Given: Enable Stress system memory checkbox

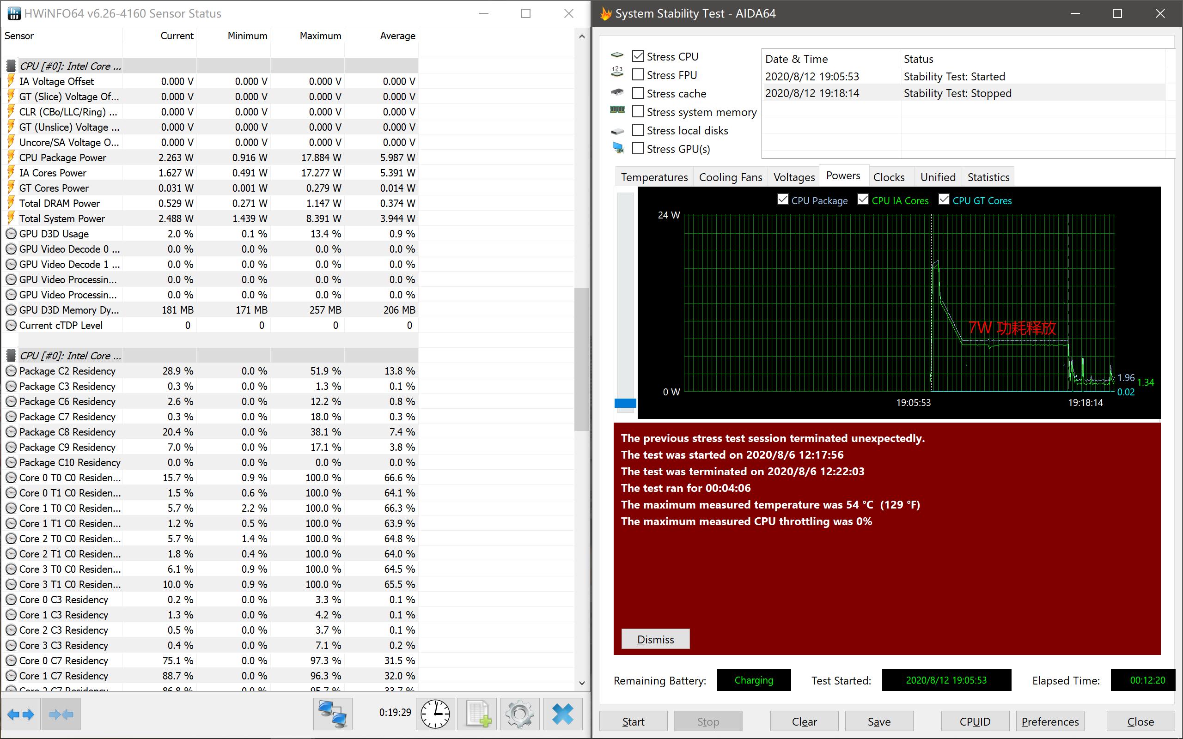Looking at the screenshot, I should [638, 112].
